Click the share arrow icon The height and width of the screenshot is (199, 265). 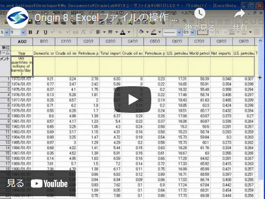coord(240,14)
